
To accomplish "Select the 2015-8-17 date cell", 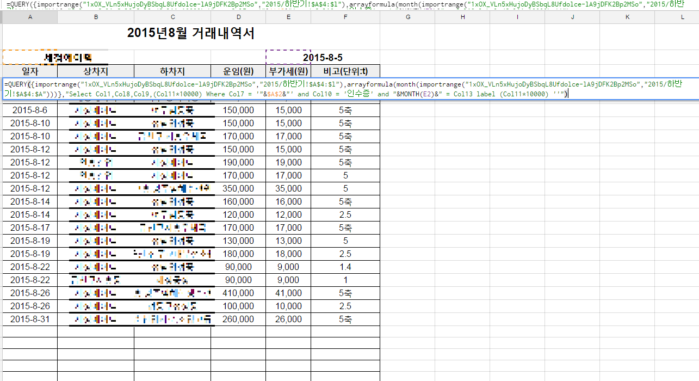I will pos(30,228).
